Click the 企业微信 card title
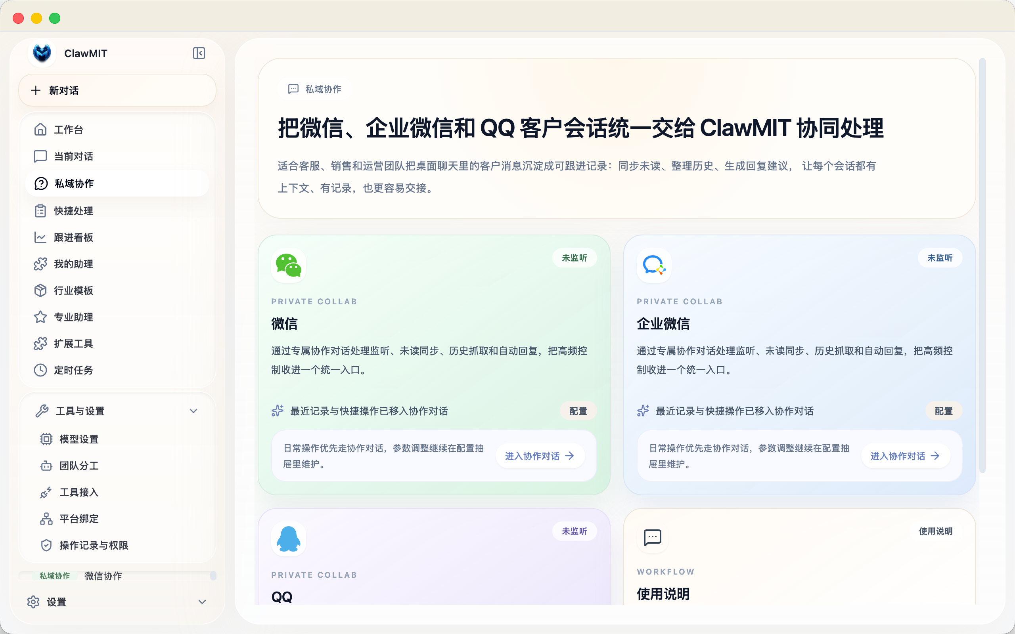Screen dimensions: 1015x634 [663, 324]
